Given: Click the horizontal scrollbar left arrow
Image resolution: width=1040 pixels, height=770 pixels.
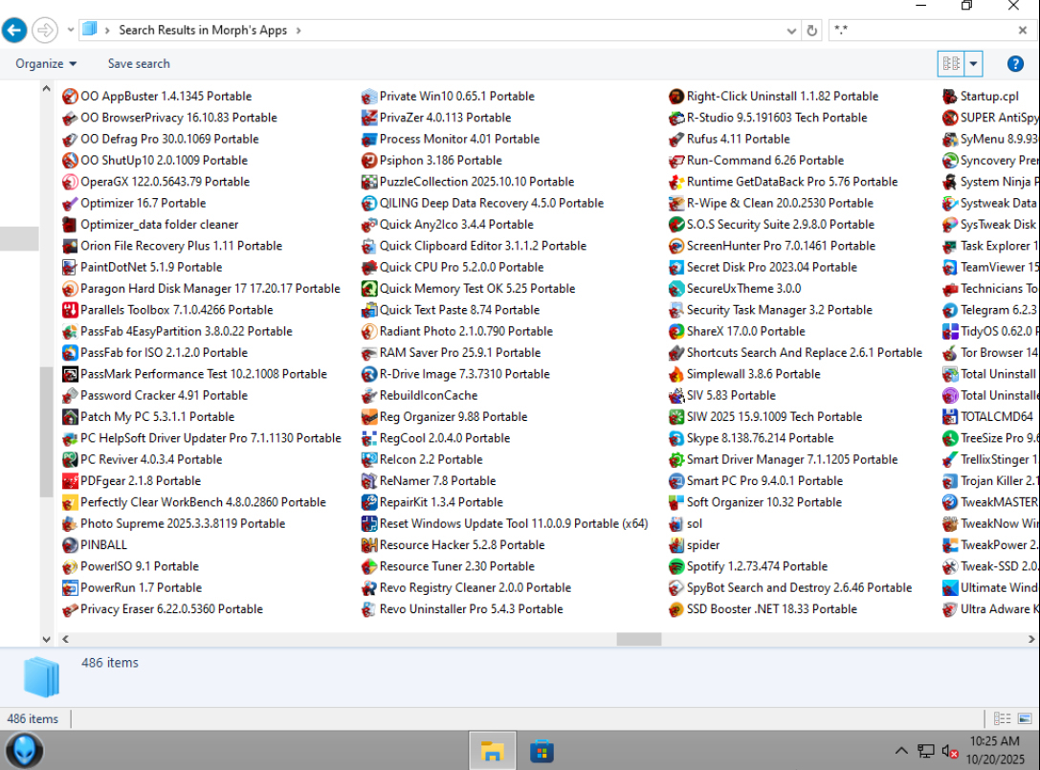Looking at the screenshot, I should tap(65, 639).
